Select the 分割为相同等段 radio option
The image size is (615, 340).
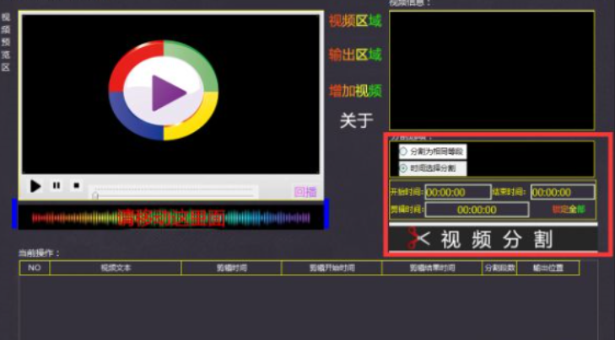tap(403, 151)
